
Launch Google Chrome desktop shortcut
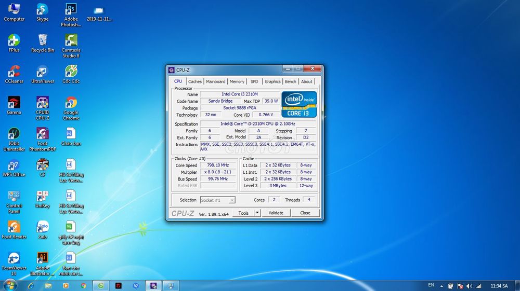coord(71,108)
